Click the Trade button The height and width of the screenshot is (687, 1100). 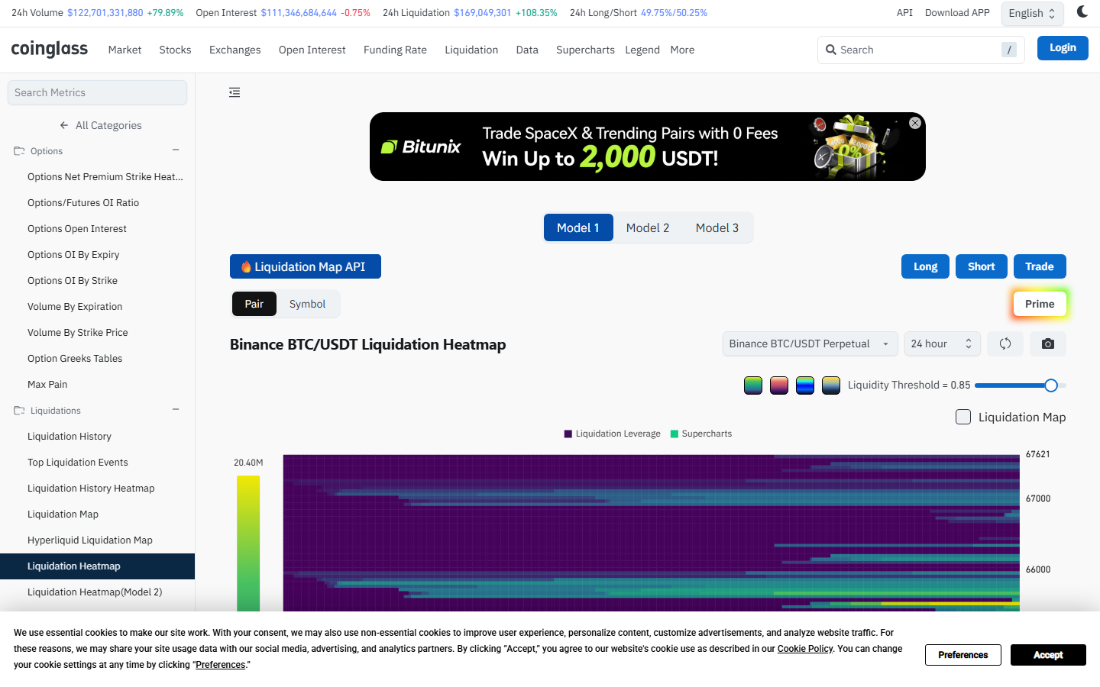(1040, 266)
